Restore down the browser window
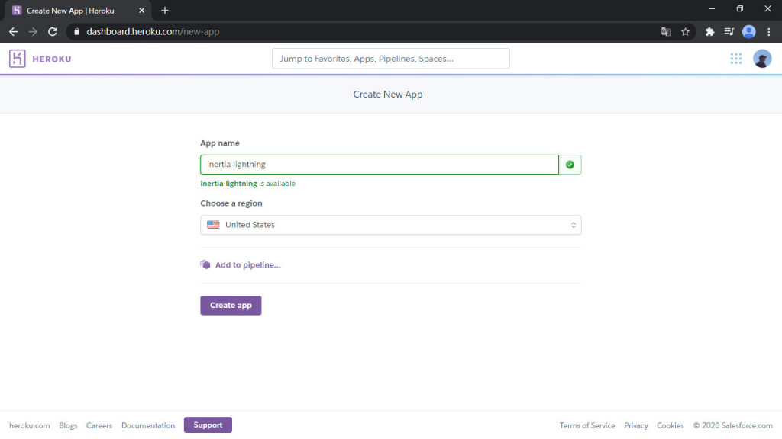 pos(739,9)
